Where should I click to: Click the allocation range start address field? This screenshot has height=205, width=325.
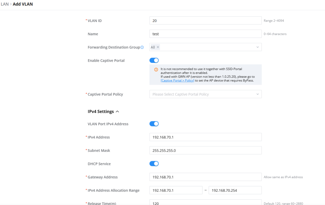(176, 190)
